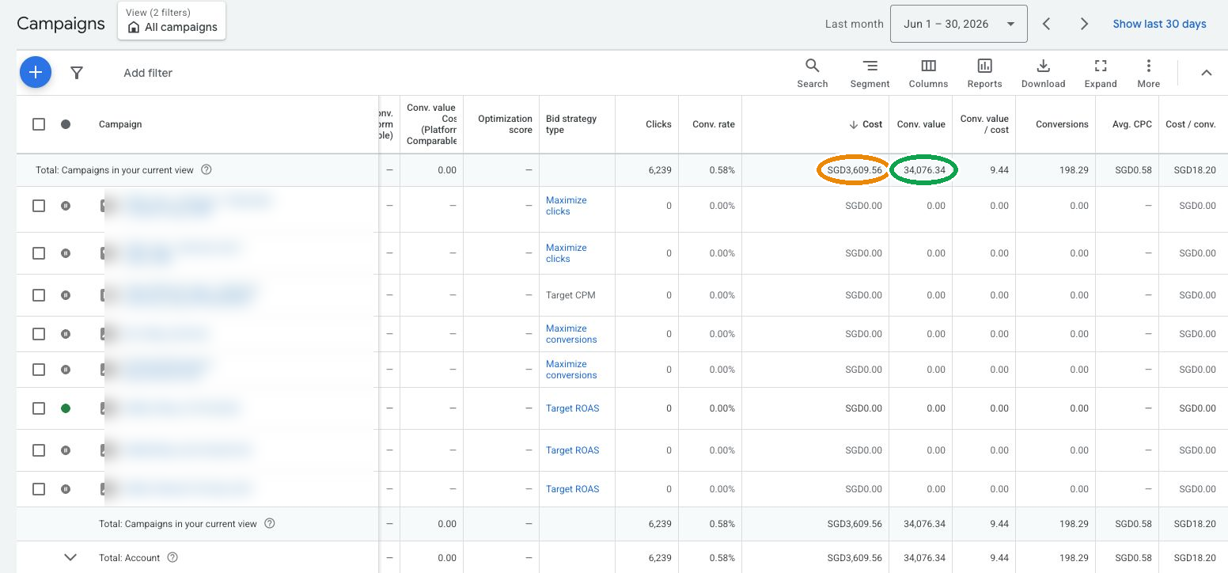Sort by Conv. value Cost (Platform Comparable) header

(x=431, y=124)
